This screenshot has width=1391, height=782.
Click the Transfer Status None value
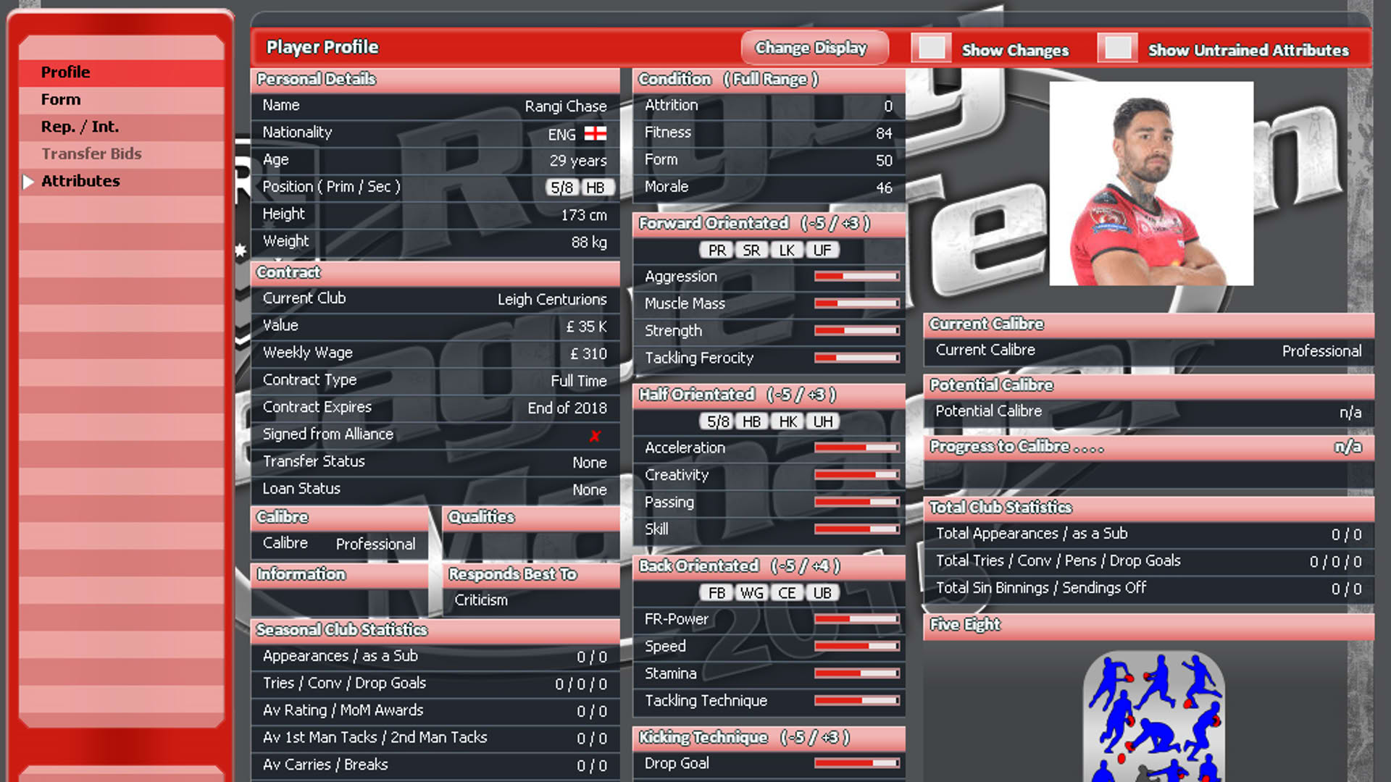[x=590, y=463]
